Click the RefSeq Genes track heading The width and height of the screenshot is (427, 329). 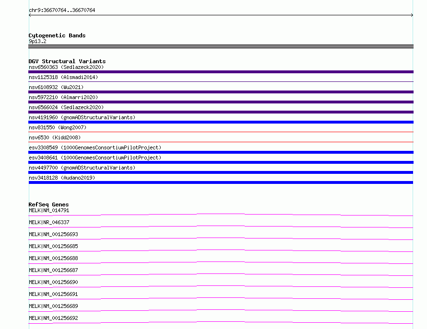click(x=48, y=204)
